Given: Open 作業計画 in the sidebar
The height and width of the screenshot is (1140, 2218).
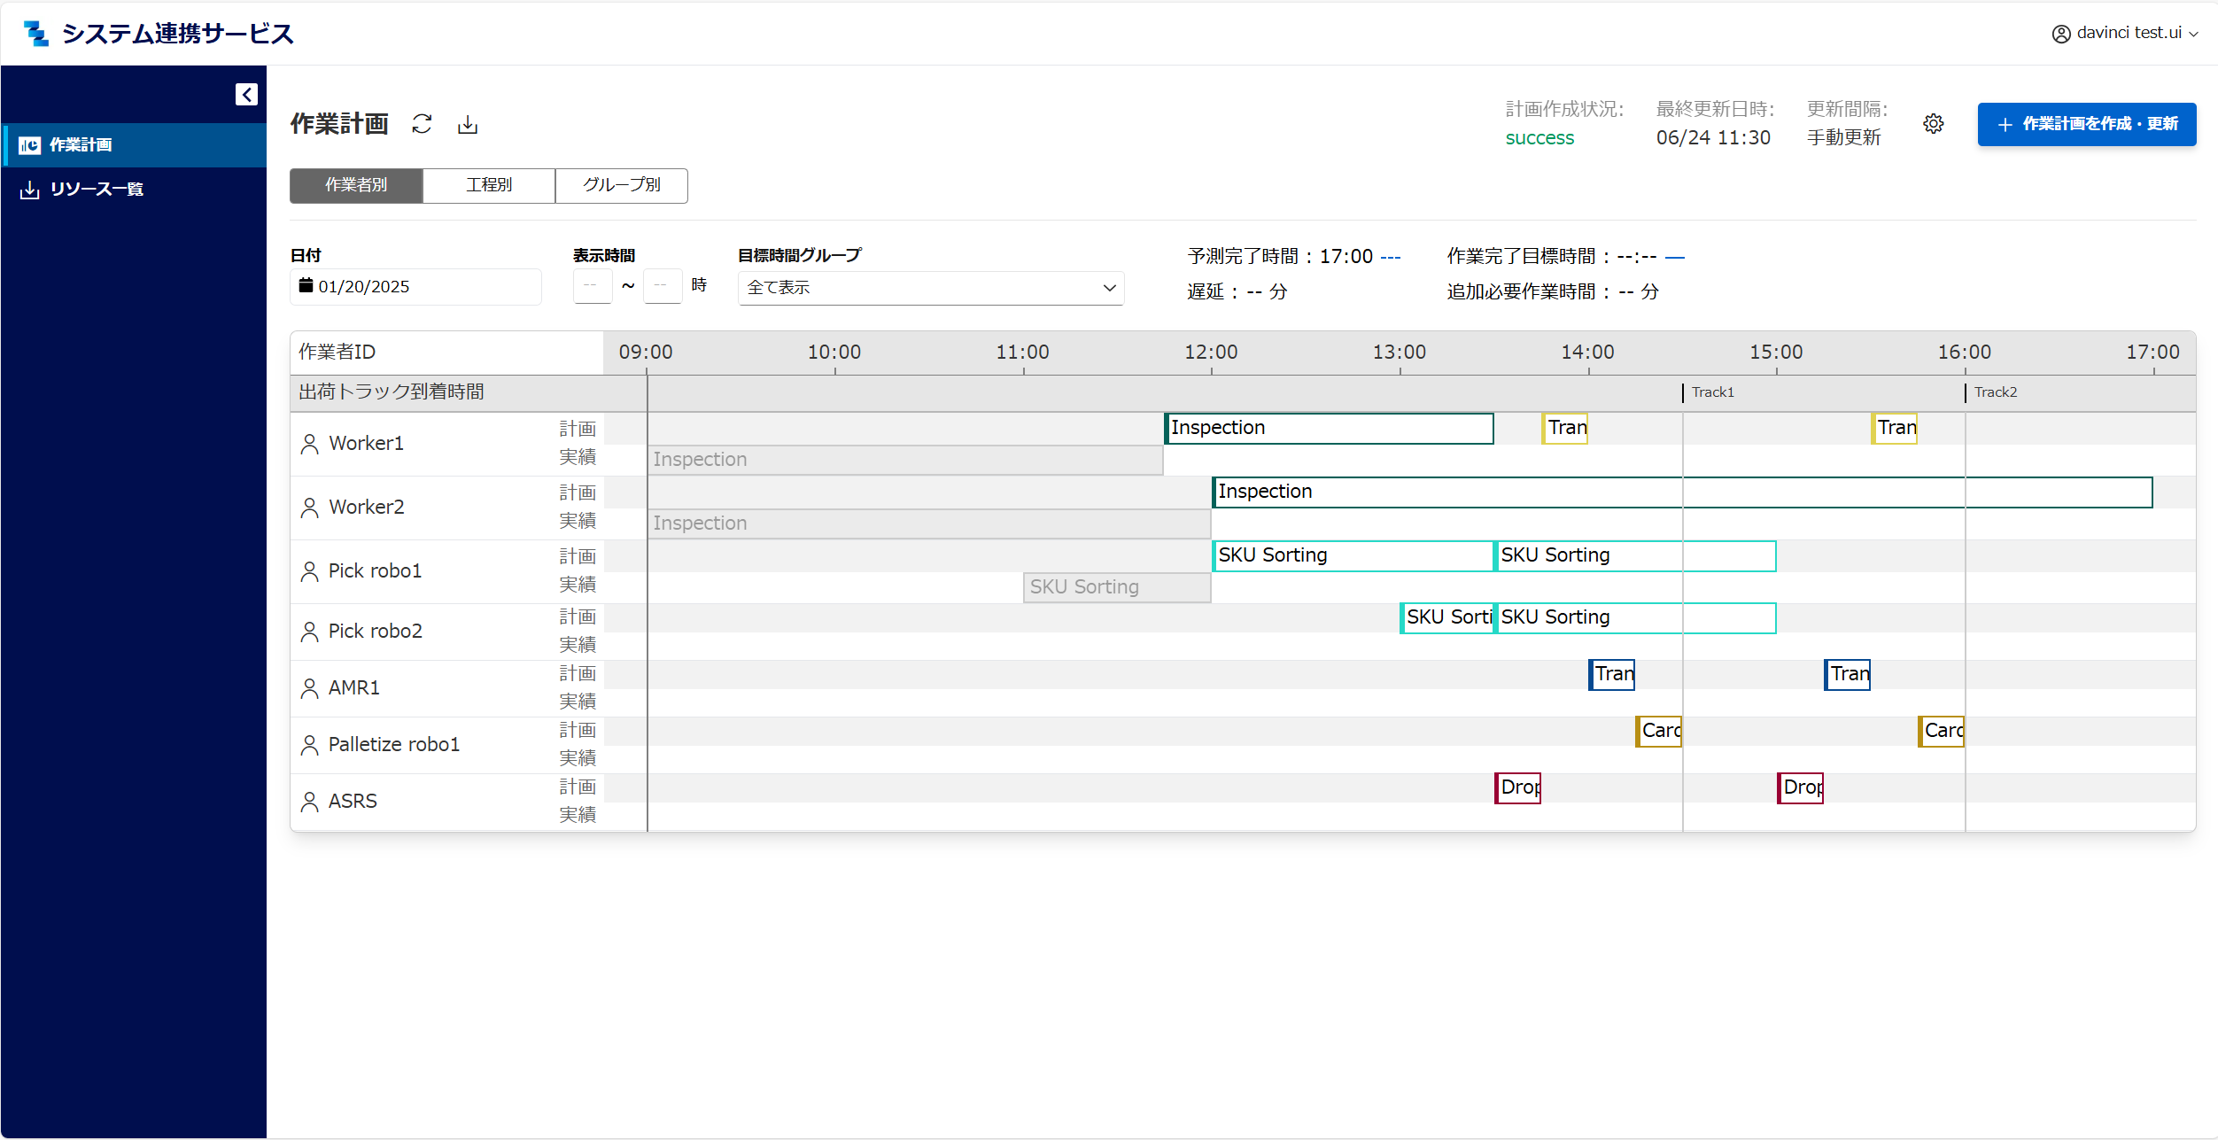Looking at the screenshot, I should 80,144.
